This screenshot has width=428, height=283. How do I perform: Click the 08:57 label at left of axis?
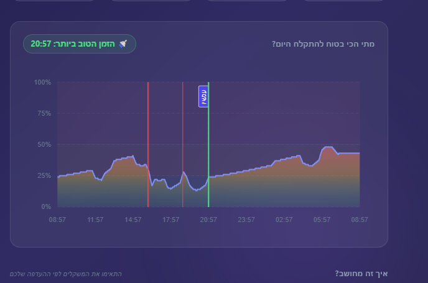57,220
